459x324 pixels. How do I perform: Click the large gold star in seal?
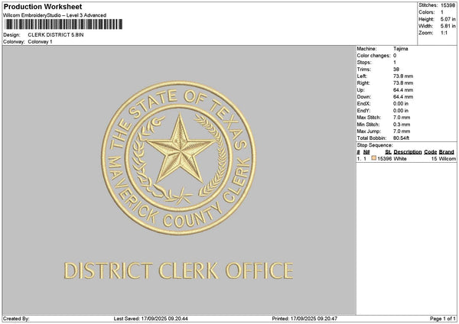pyautogui.click(x=180, y=143)
